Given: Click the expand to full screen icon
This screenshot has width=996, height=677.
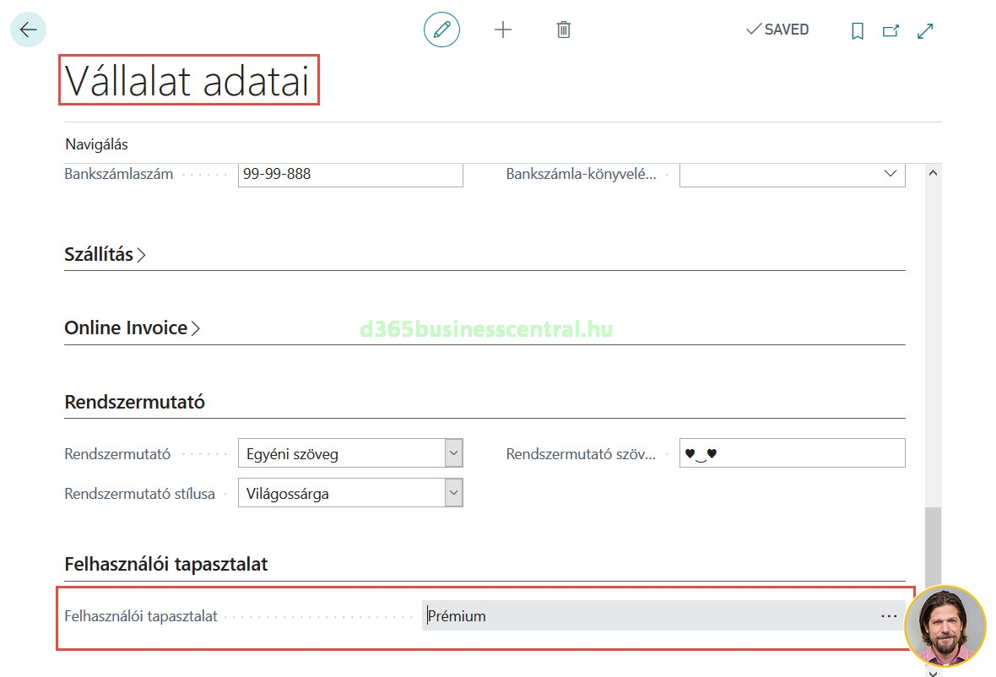Looking at the screenshot, I should (x=925, y=31).
